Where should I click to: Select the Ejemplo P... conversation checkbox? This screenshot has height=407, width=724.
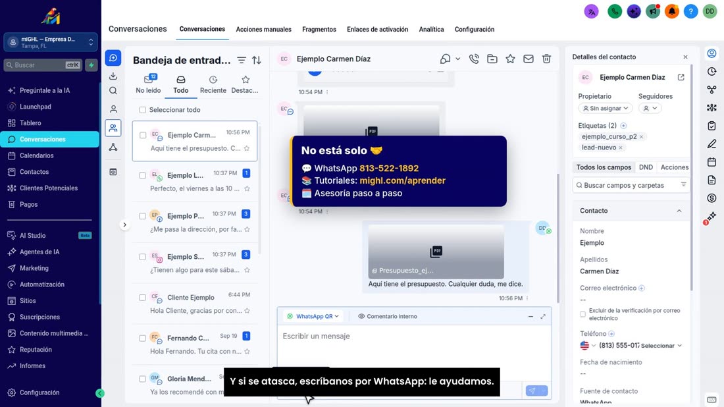143,216
